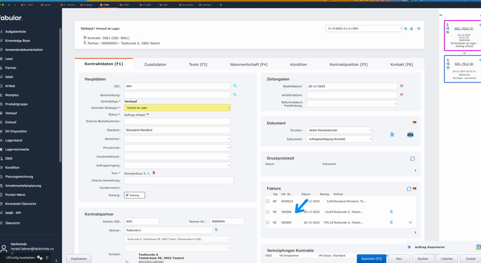Expand the Drucker selection dropdown
481x263 pixels.
[x=339, y=130]
